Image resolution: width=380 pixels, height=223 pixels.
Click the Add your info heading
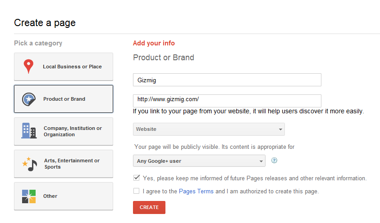click(154, 43)
